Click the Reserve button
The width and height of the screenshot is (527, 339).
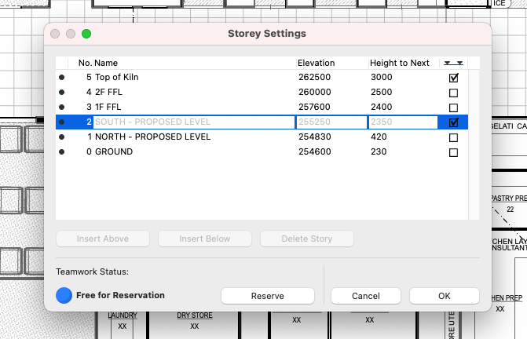[x=268, y=296]
